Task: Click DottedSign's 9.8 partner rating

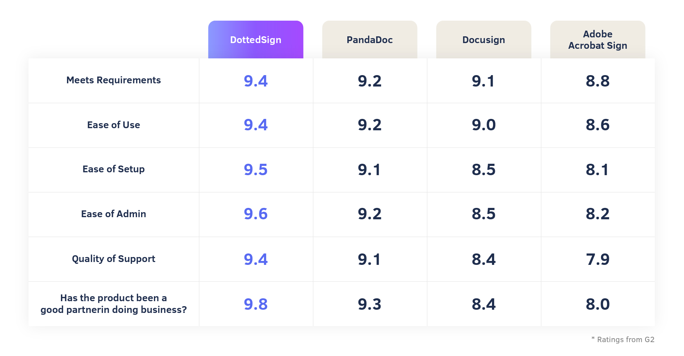Action: [x=256, y=304]
